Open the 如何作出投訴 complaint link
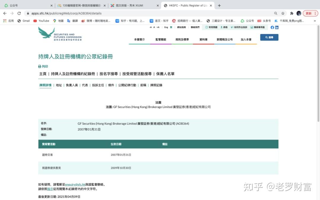Image resolution: width=320 pixels, height=200 pixels. click(x=239, y=27)
